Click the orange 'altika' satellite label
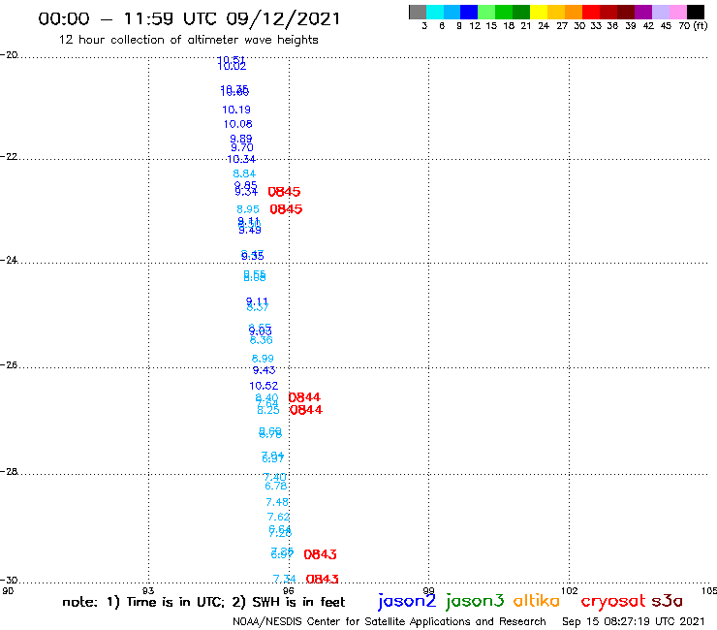The width and height of the screenshot is (717, 630). pyautogui.click(x=536, y=601)
